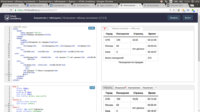
Task: Bookmark this page with the star
Action: point(174,10)
